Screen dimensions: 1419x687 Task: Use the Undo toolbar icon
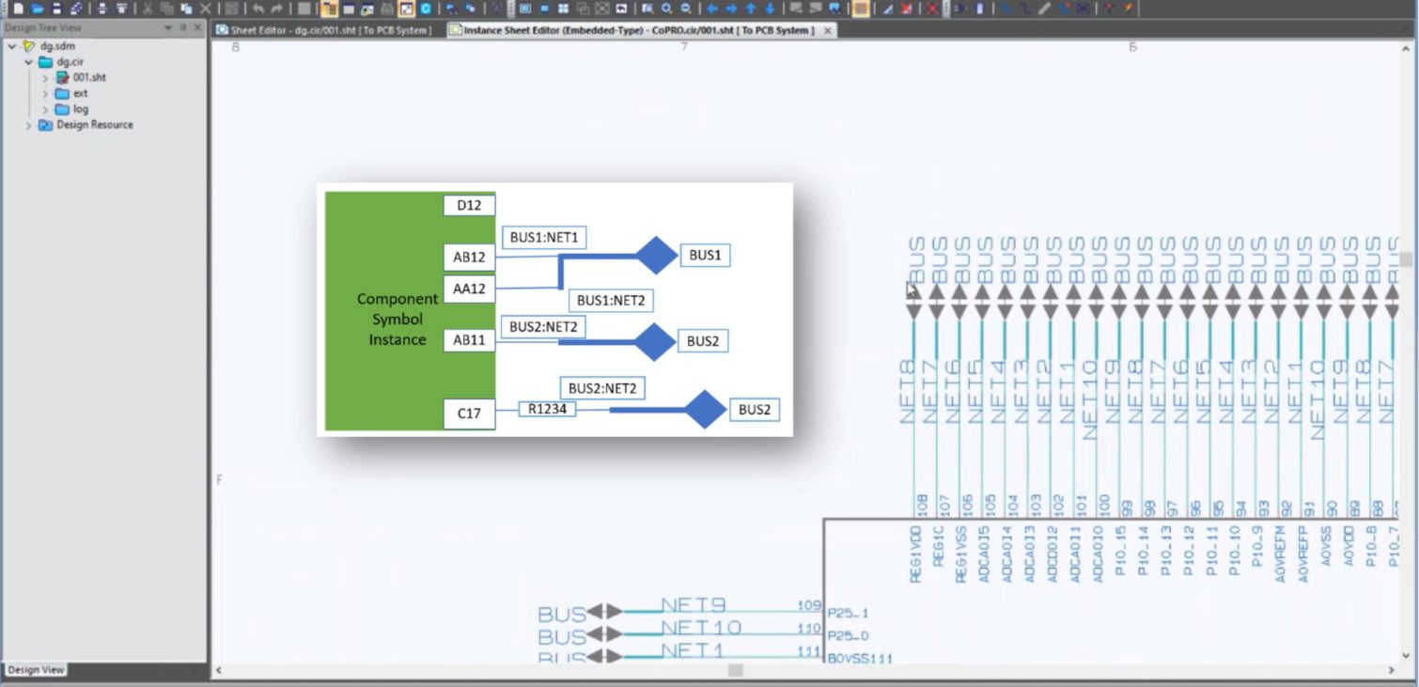259,8
